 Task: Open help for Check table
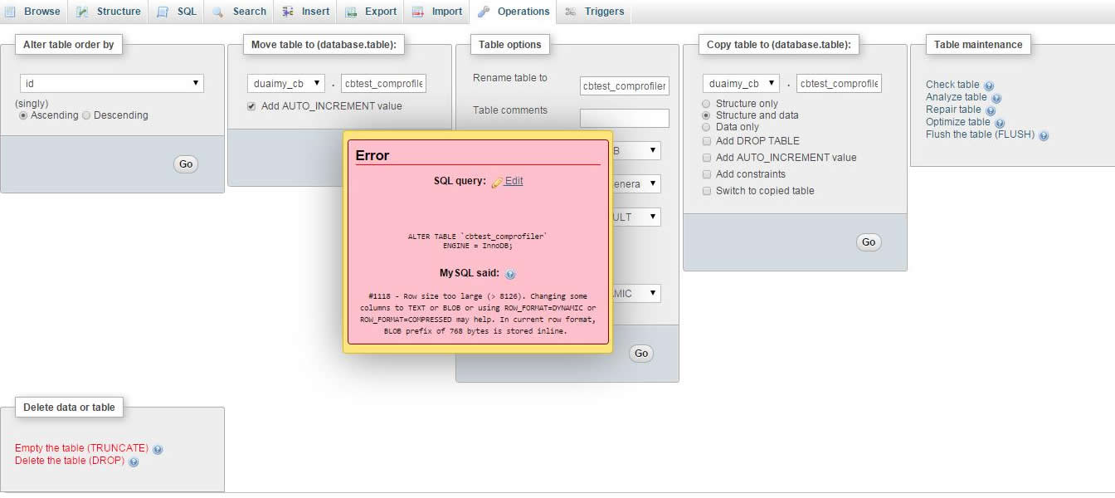tap(989, 85)
